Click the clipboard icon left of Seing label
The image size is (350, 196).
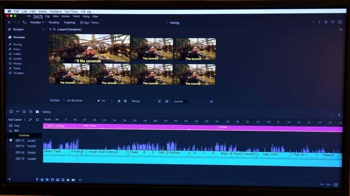click(x=37, y=112)
